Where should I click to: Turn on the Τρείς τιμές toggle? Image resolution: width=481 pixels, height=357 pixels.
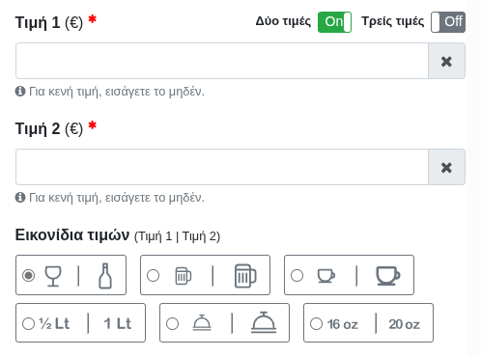coord(448,22)
